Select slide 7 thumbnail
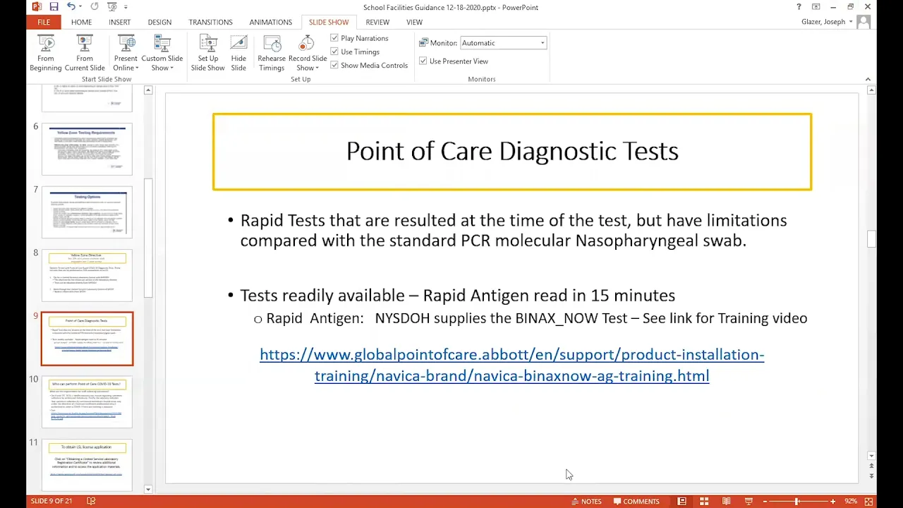Image resolution: width=903 pixels, height=508 pixels. point(87,212)
